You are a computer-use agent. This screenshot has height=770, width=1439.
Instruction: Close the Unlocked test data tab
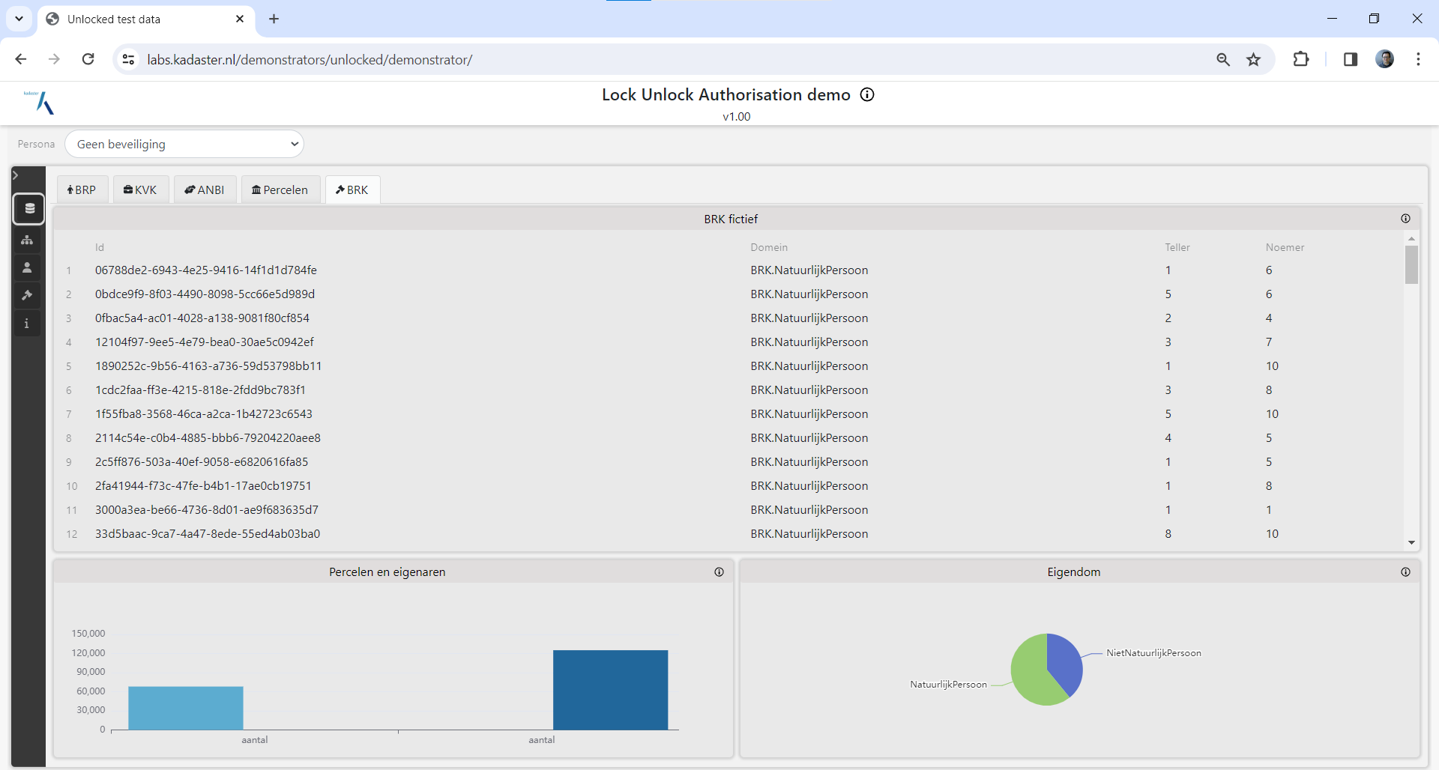[240, 19]
